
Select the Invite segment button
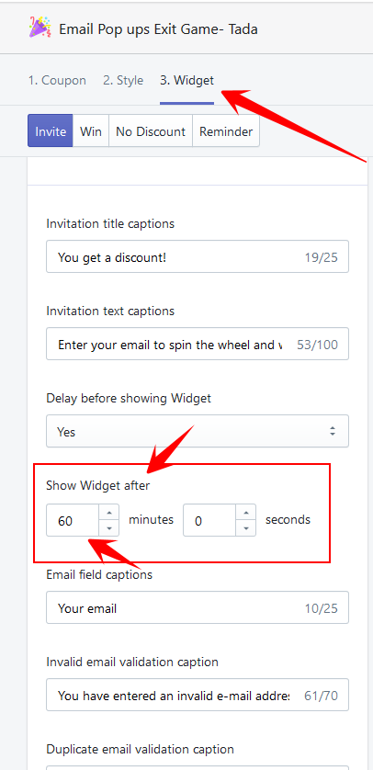coord(51,131)
